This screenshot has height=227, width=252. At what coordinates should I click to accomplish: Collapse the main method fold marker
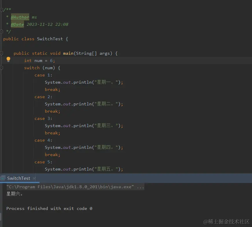1,53
